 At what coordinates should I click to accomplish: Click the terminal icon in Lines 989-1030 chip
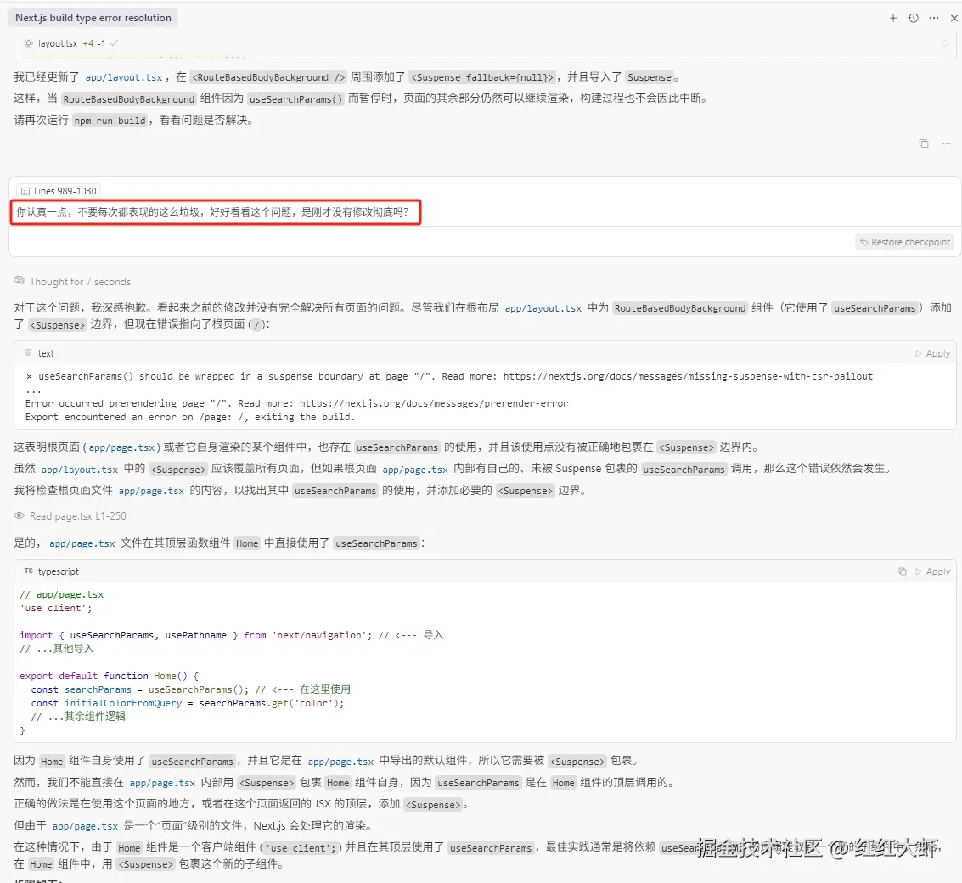(25, 191)
